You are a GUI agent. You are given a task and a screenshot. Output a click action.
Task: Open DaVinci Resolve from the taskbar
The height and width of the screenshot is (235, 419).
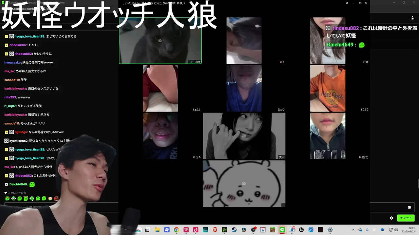tap(244, 230)
